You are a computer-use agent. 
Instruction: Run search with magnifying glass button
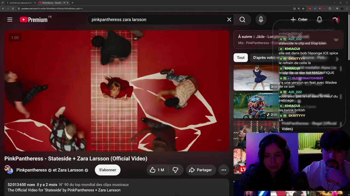(242, 20)
